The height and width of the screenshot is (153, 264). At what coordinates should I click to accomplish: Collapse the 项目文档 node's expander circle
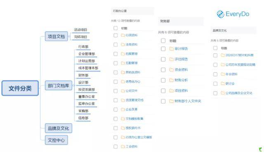(x=69, y=36)
